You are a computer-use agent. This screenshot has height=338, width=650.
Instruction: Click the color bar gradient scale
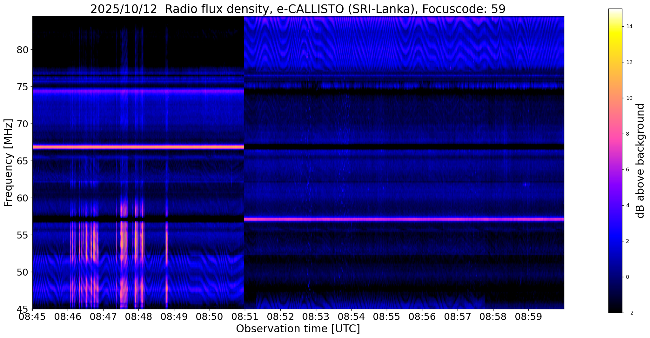point(615,161)
